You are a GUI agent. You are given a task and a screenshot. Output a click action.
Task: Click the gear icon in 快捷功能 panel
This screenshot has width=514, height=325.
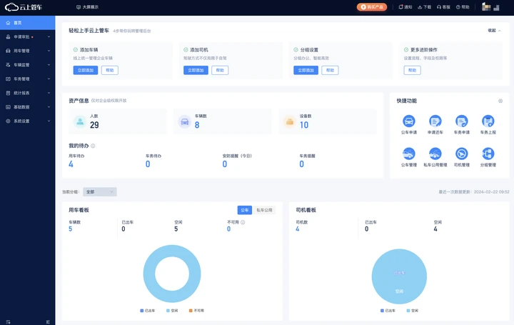[500, 101]
